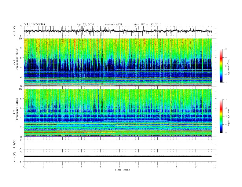
Task: Click the "-3" label on ch.2 color bar
Action: click(225, 100)
